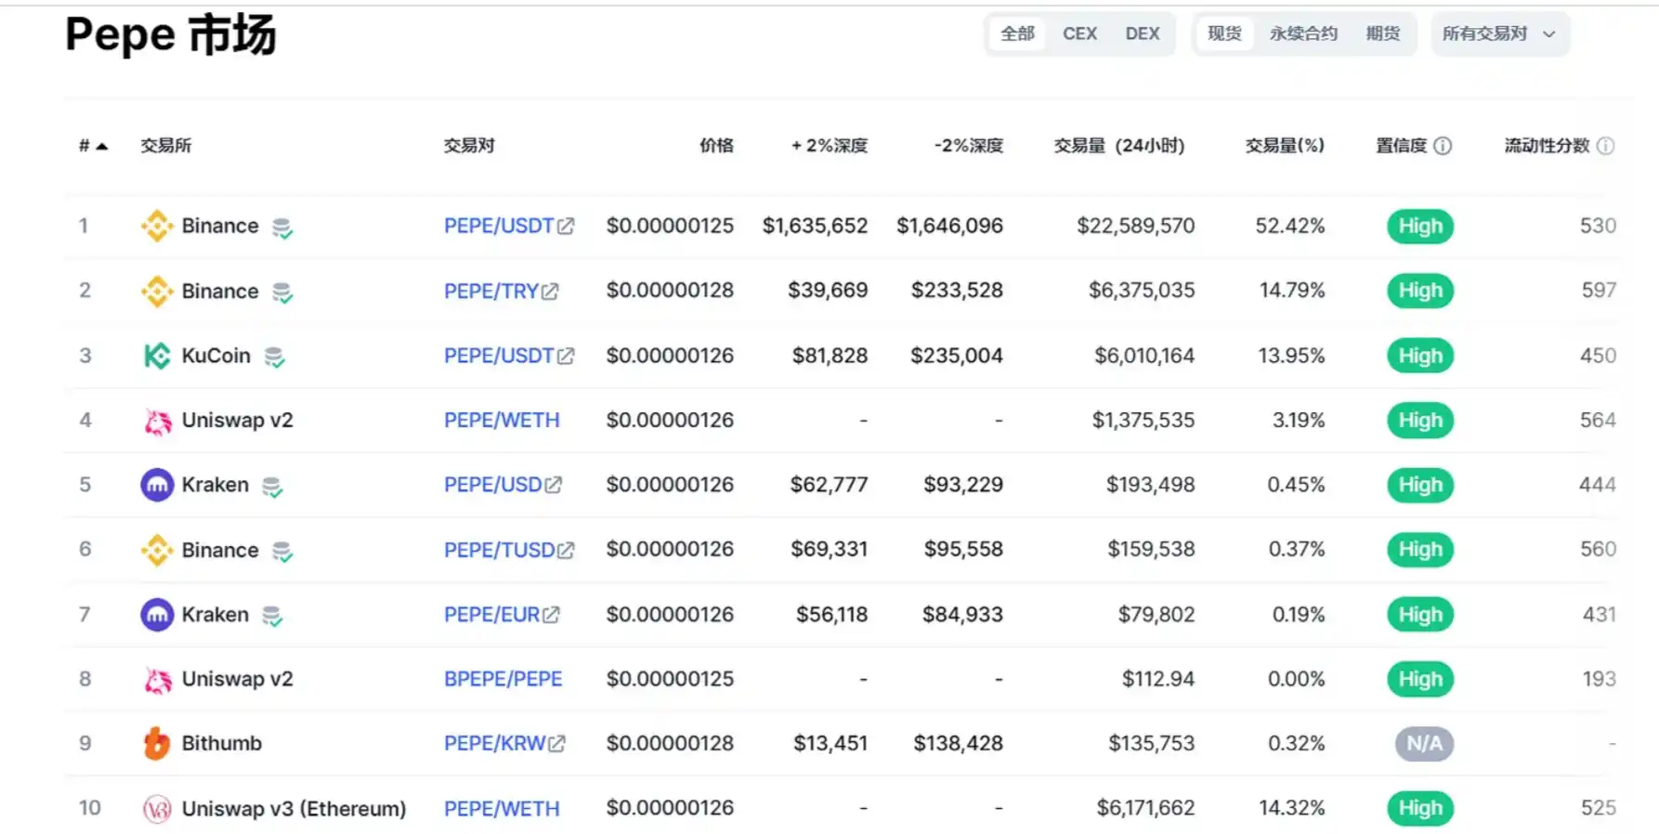This screenshot has height=834, width=1659.
Task: Switch to the DEX filter tab
Action: click(x=1142, y=33)
